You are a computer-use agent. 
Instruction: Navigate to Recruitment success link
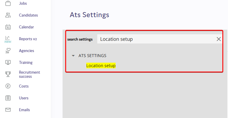(x=30, y=74)
